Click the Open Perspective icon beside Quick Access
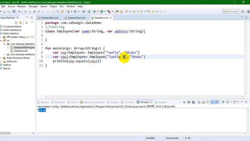Viewport: 250px width, 141px height. 243,11
